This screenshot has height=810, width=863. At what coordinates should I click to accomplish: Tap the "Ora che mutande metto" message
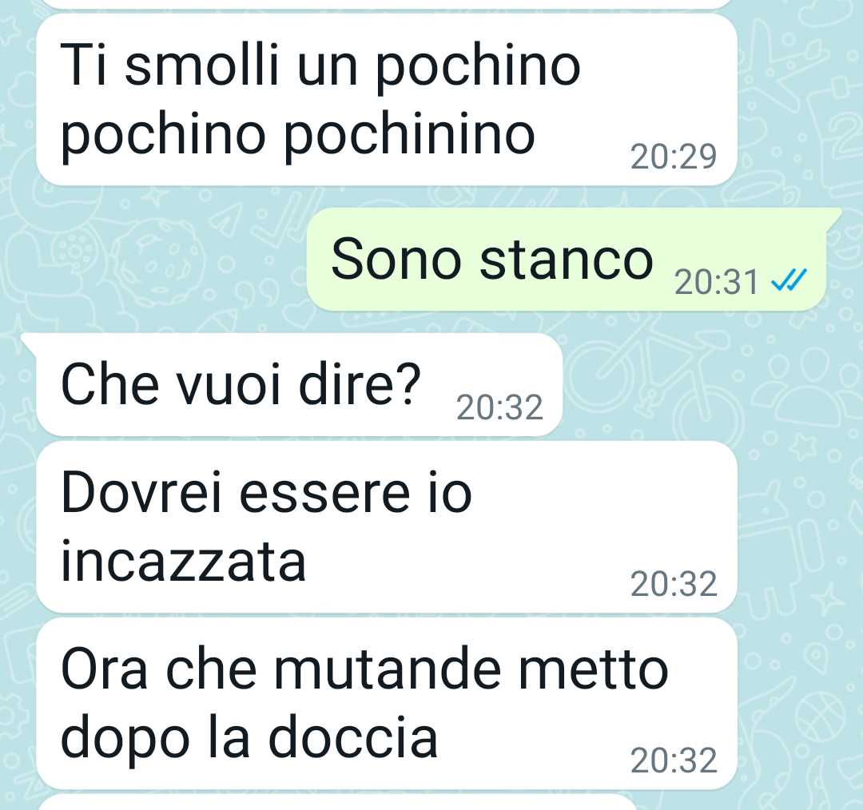click(x=387, y=703)
